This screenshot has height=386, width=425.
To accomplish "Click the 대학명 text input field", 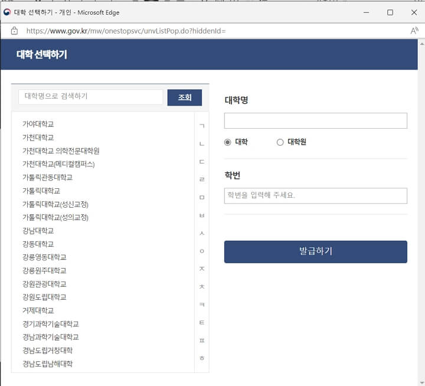I will point(315,120).
